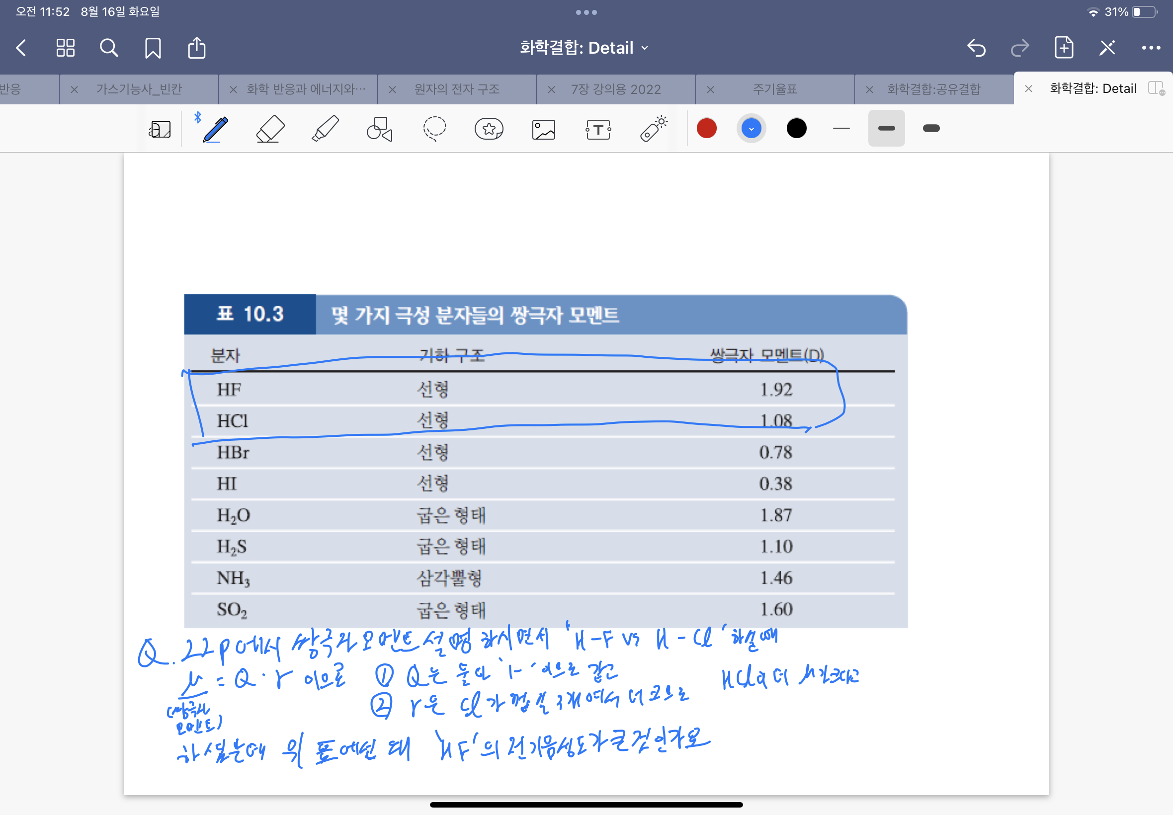Select the Highlighter tool
Screen dimensions: 1173x815
[x=325, y=129]
